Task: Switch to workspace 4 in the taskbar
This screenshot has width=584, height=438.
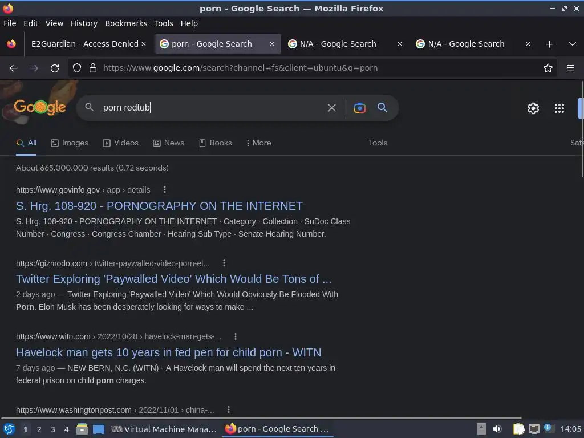Action: (x=67, y=429)
